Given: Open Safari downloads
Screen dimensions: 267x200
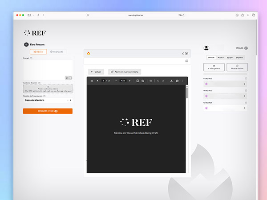Looking at the screenshot, I should pyautogui.click(x=237, y=15).
